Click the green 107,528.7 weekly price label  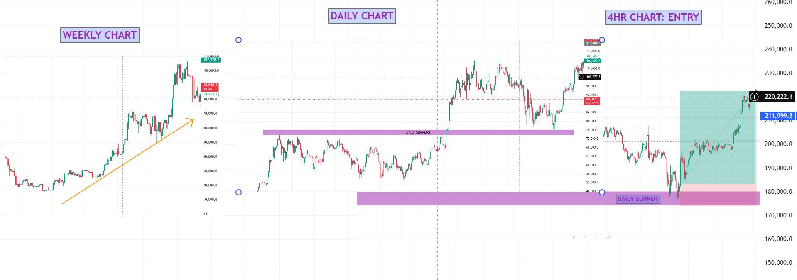tap(211, 60)
